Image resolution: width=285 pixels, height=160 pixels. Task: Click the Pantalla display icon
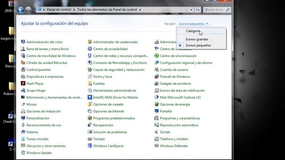(x=156, y=111)
